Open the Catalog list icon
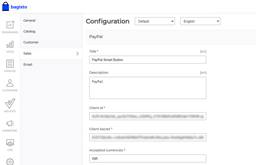This screenshot has width=261, height=165. pos(10,64)
